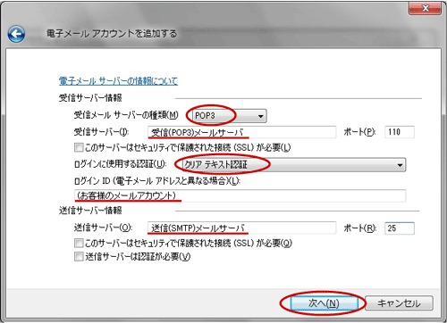Close the add email account dialog
Image resolution: width=447 pixels, height=323 pixels.
click(426, 8)
